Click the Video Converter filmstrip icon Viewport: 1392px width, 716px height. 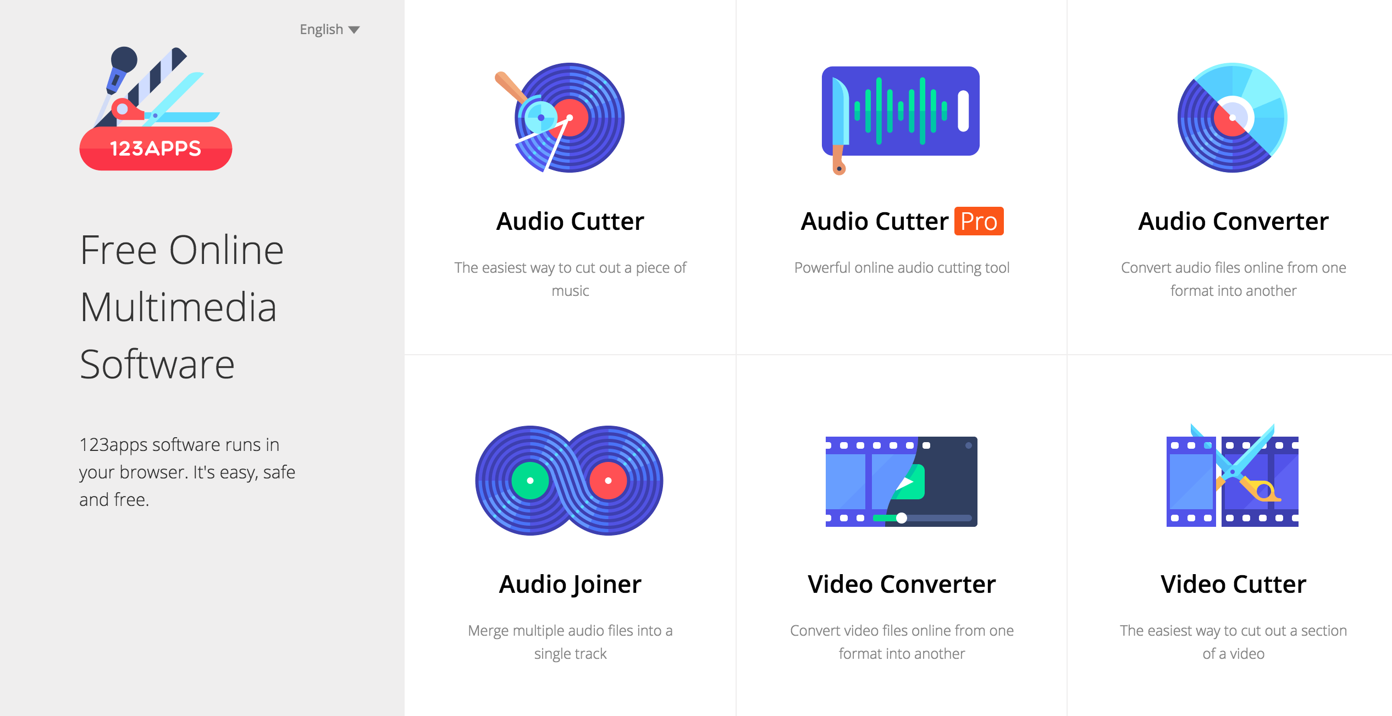coord(901,481)
